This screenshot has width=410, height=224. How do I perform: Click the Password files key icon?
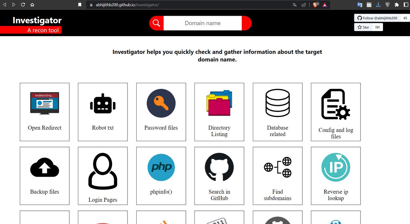pyautogui.click(x=161, y=103)
